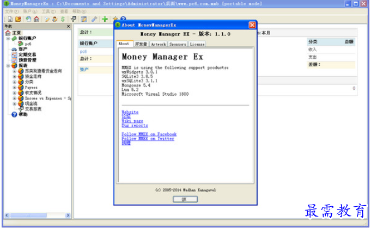
Task: Click the navigation scrollbar left arrow
Action: tap(7, 215)
